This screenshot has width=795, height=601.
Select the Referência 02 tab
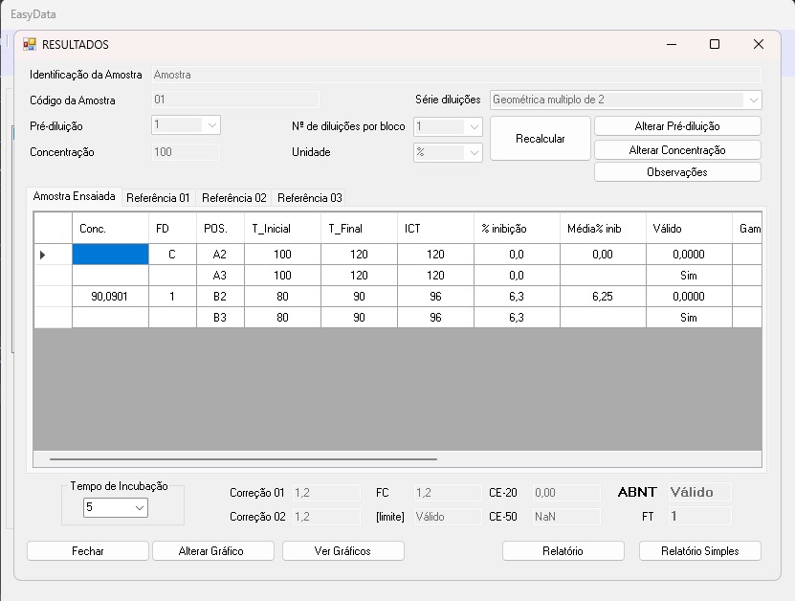pyautogui.click(x=233, y=198)
